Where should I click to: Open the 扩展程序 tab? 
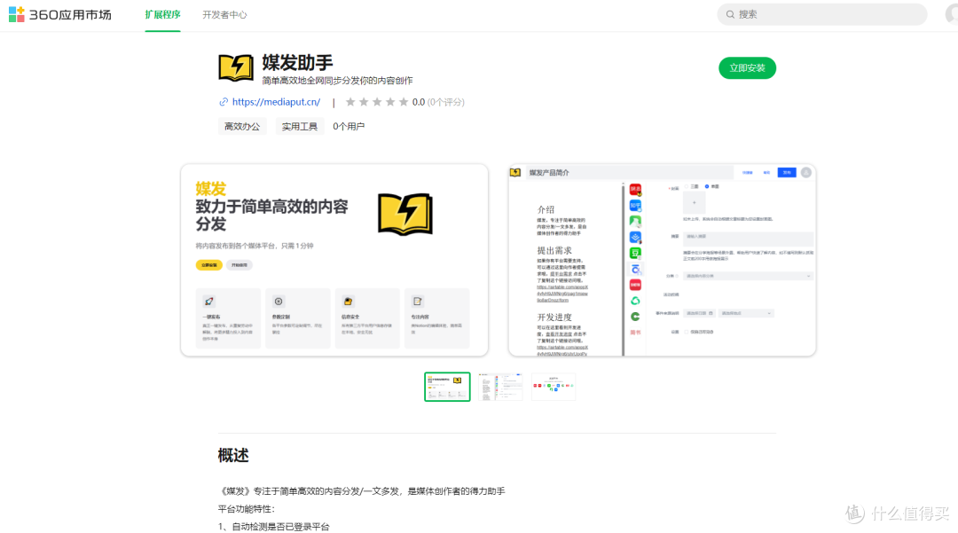pos(162,15)
